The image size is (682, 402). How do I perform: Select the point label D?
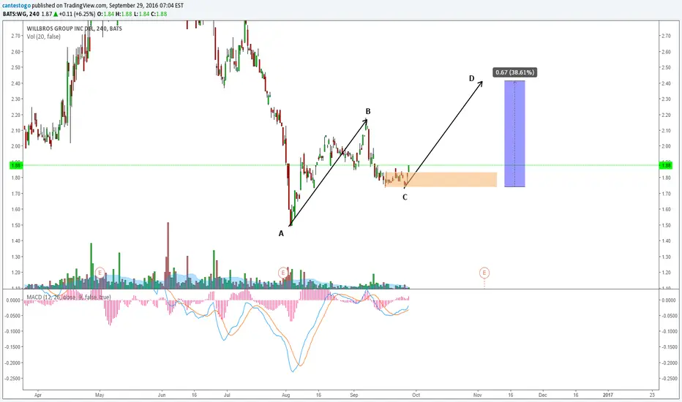pyautogui.click(x=471, y=78)
